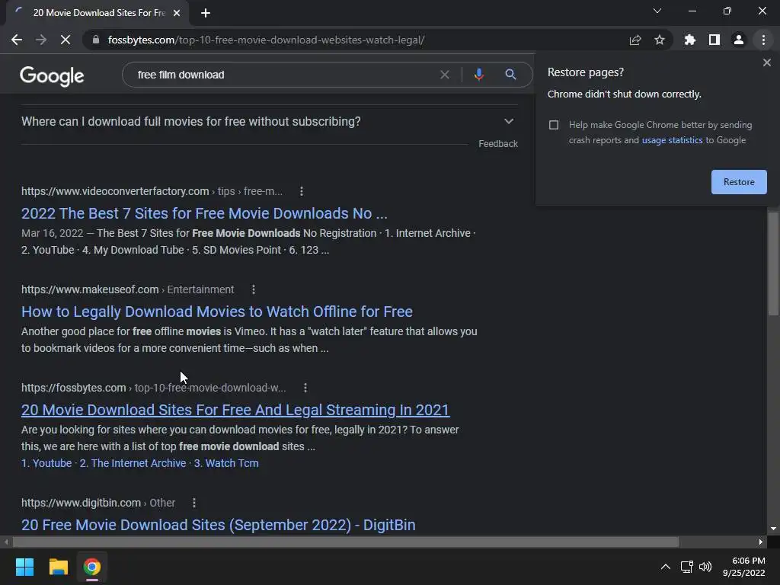780x585 pixels.
Task: Open the Extensions puzzle icon
Action: (689, 40)
